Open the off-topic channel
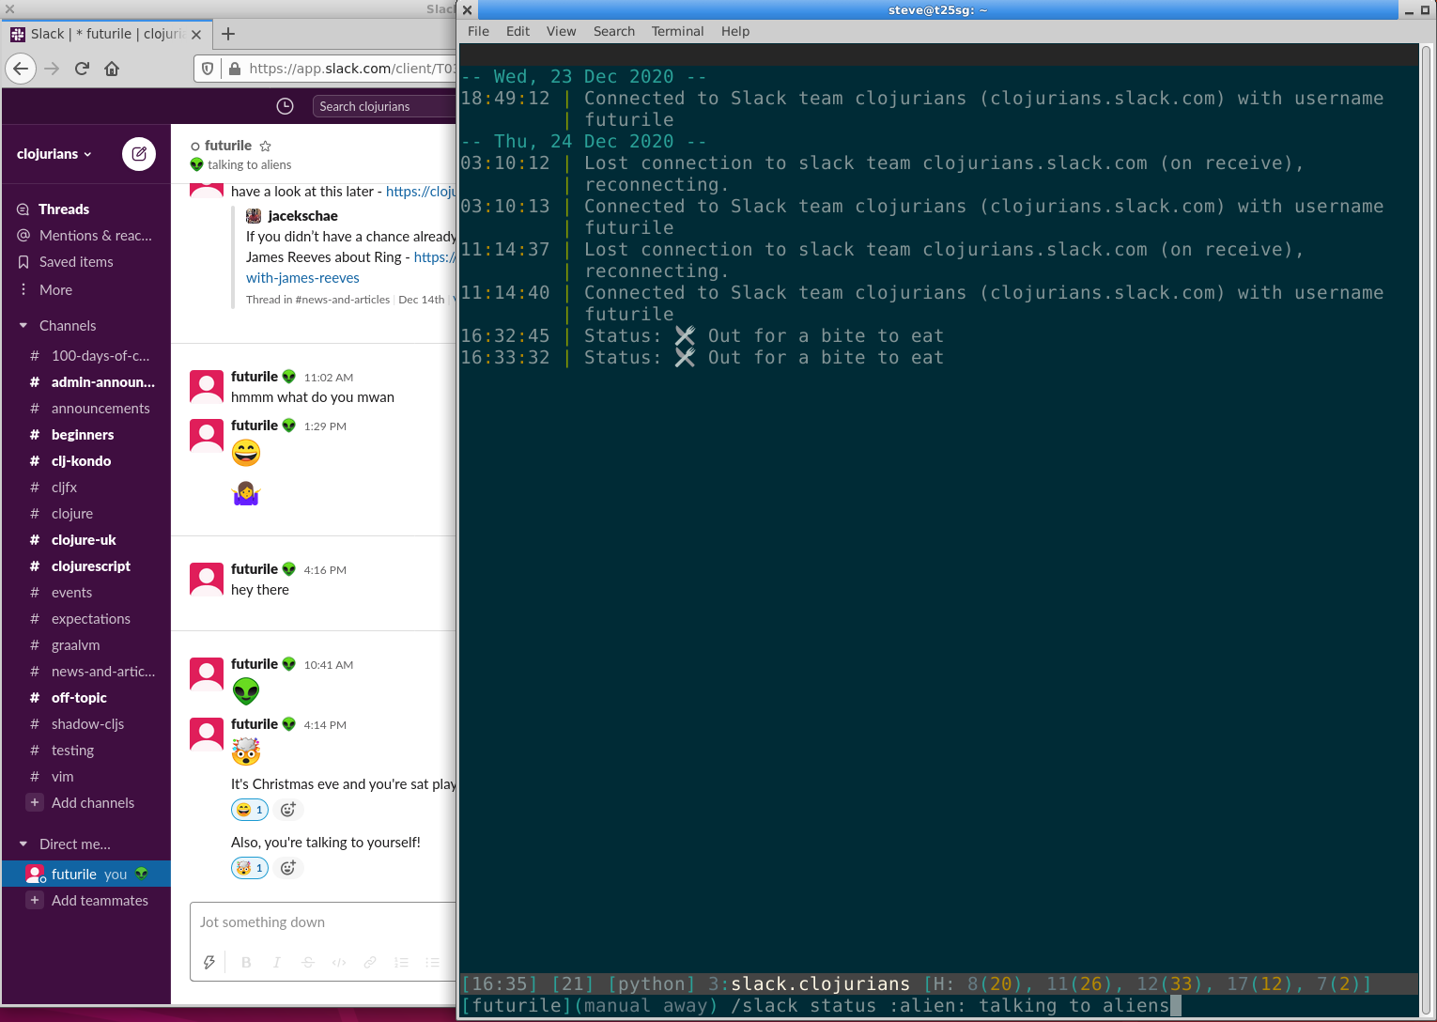 85,698
